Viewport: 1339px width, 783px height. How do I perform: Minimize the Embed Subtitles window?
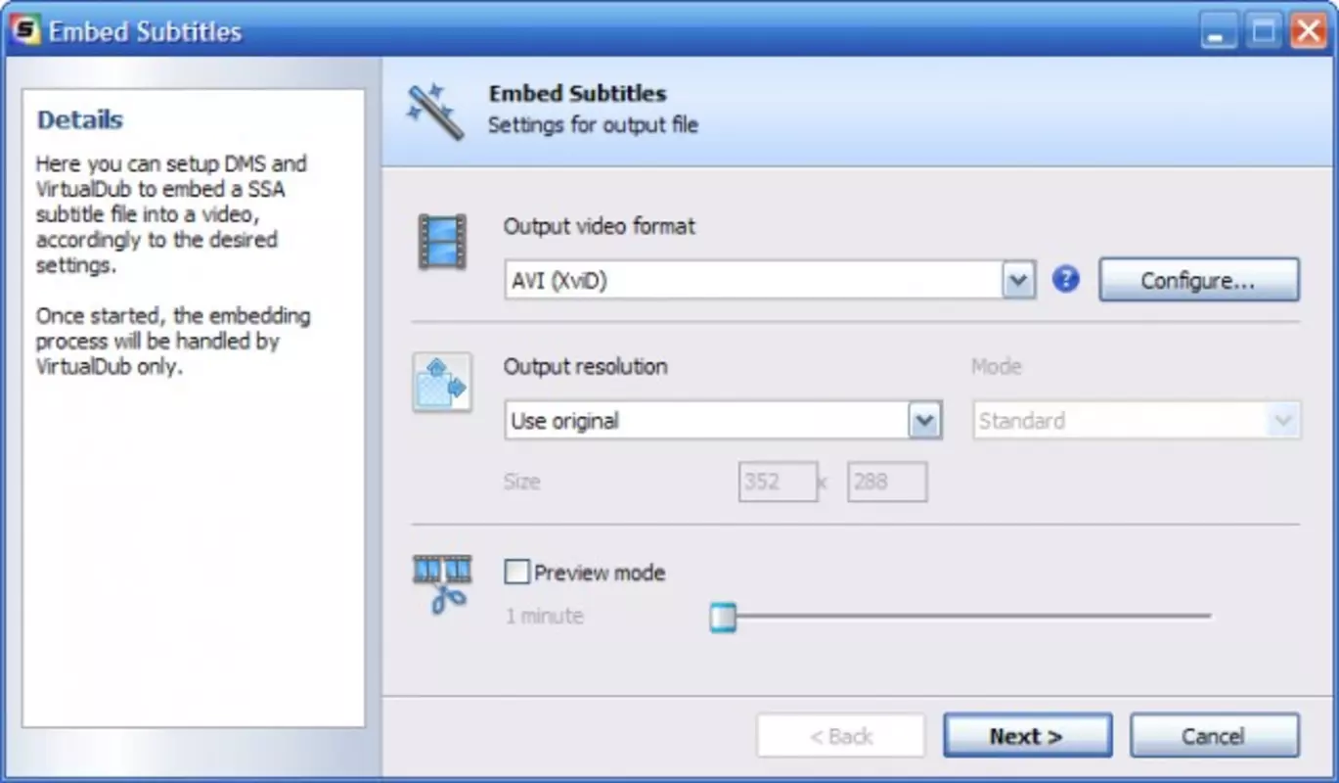pyautogui.click(x=1217, y=31)
